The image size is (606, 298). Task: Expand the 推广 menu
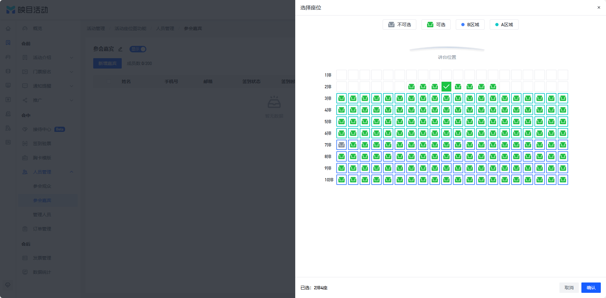click(48, 100)
